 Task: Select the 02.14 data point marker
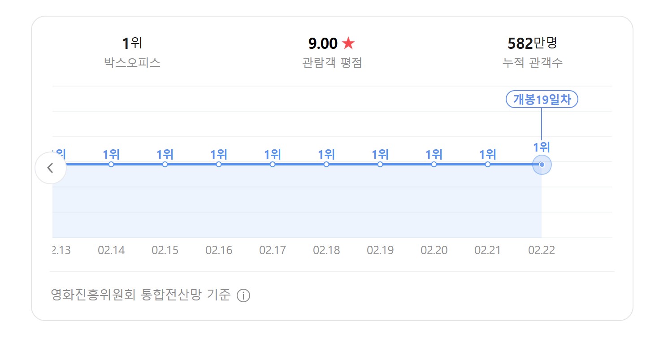(x=111, y=165)
